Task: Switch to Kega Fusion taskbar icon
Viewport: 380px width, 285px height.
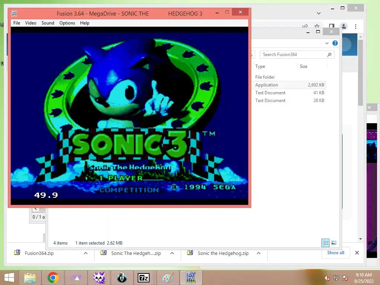Action: point(191,278)
